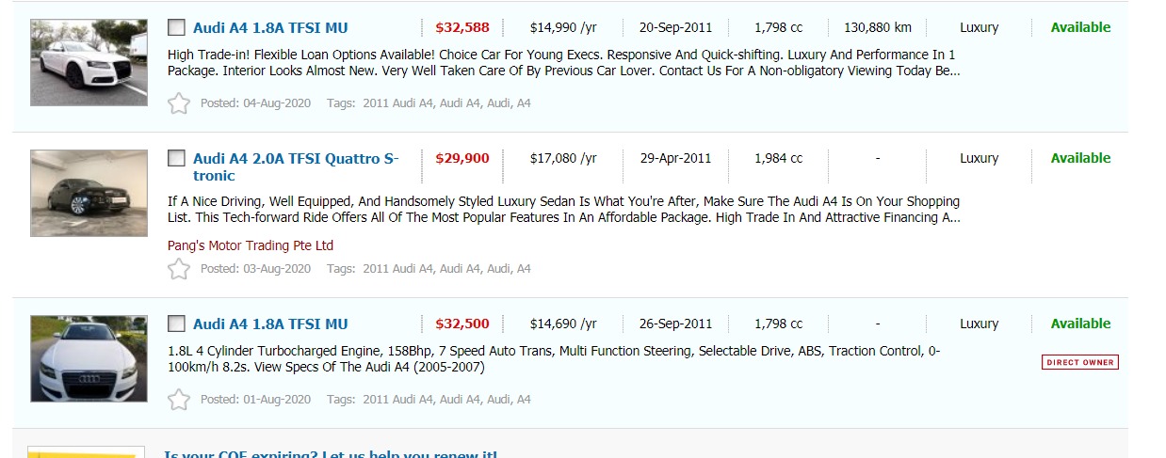
Task: Click '2011 Audi A4' tag in first listing
Action: (x=397, y=103)
